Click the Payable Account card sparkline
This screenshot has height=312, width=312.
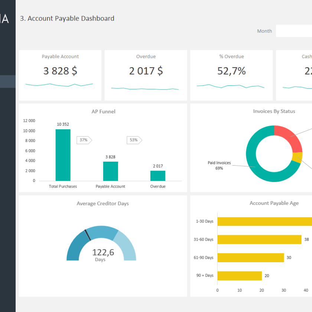tap(59, 85)
